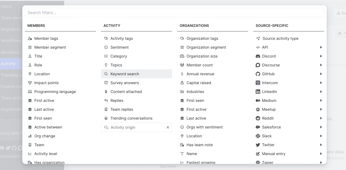Click the LinkedIn logo icon

click(x=258, y=92)
